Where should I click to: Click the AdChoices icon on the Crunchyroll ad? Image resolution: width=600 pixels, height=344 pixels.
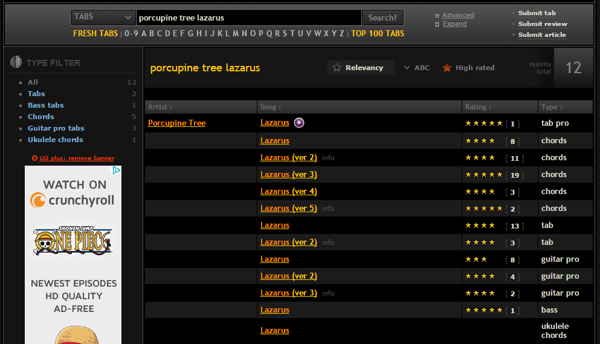coord(117,170)
